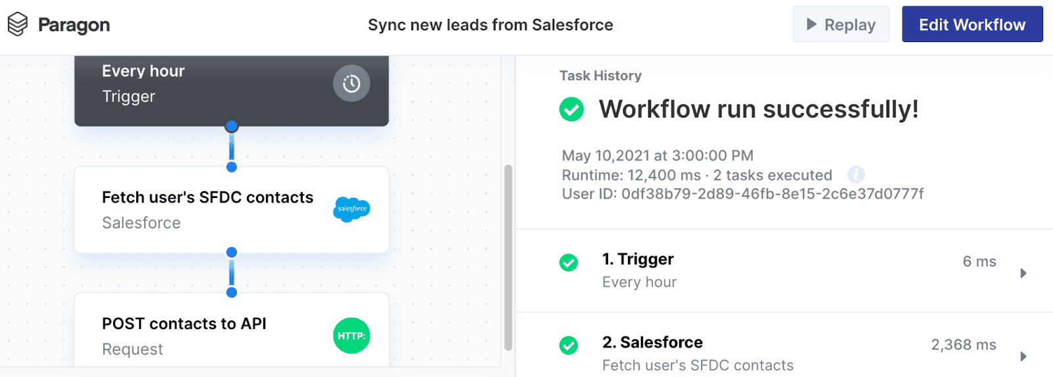This screenshot has width=1053, height=377.
Task: Click the green check next to 2. Salesforce
Action: pos(569,345)
